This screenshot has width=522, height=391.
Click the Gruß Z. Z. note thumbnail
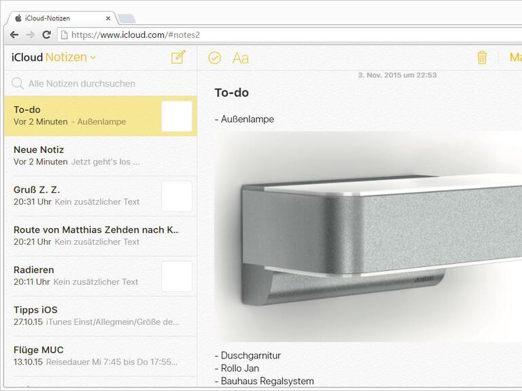(x=177, y=196)
